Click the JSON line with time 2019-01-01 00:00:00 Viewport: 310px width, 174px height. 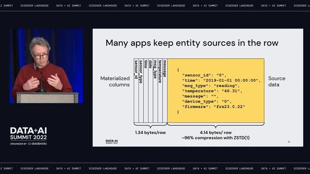(221, 81)
